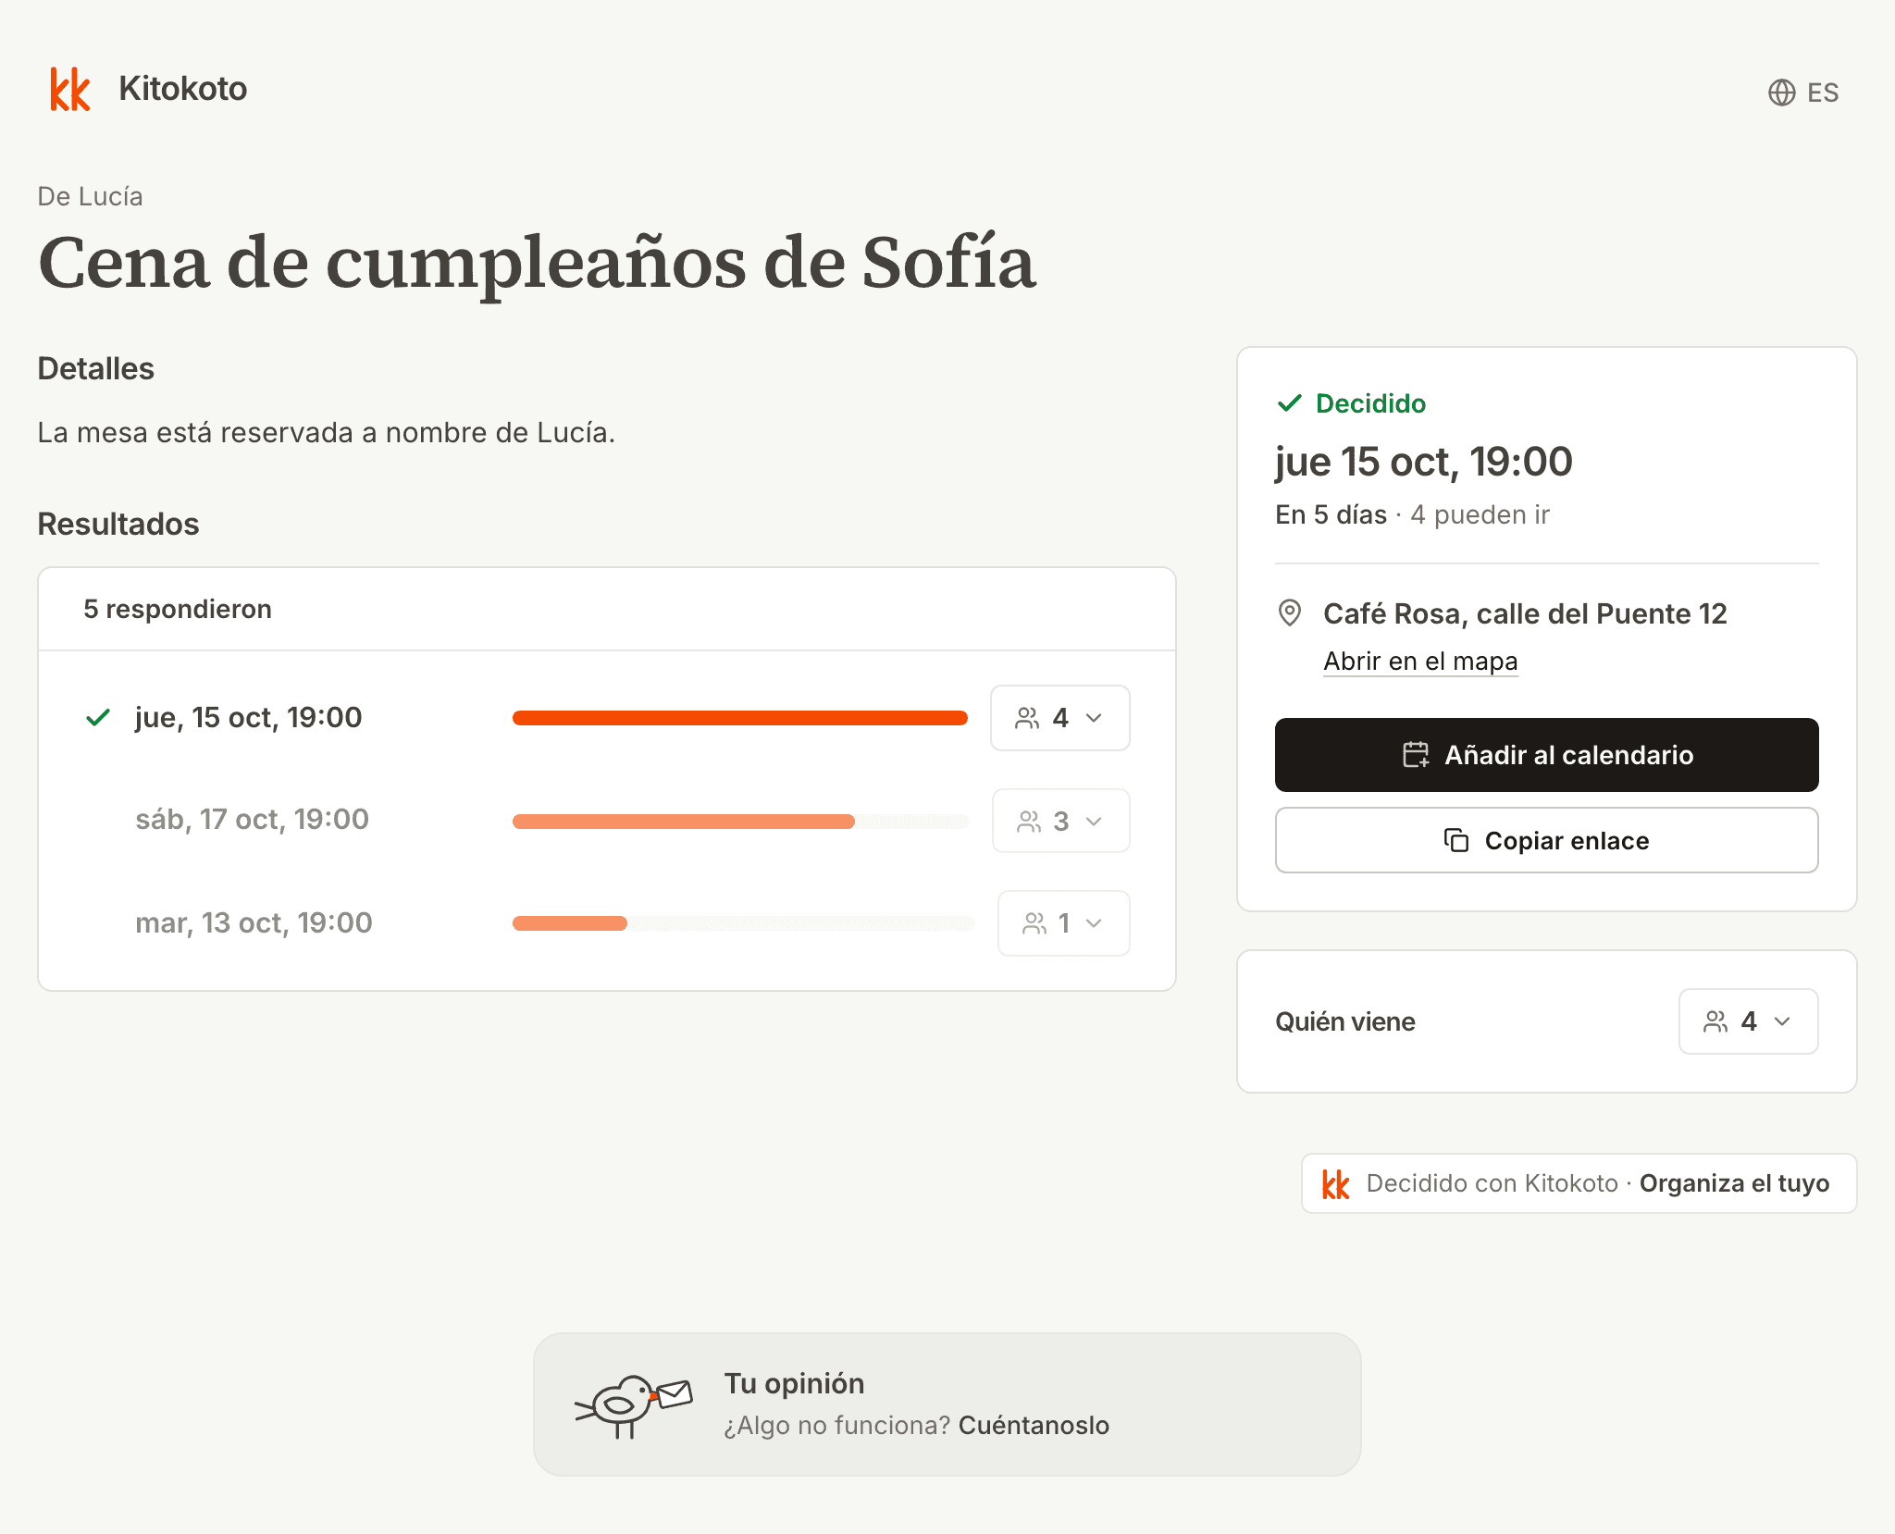Click 'Quién viene' label
The width and height of the screenshot is (1895, 1534).
coord(1345,1021)
